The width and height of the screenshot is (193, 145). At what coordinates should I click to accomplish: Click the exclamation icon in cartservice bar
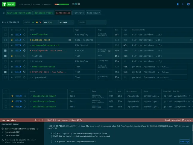(x=42, y=120)
